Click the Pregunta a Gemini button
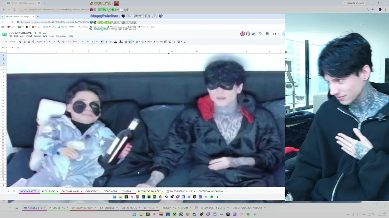 [x=353, y=3]
